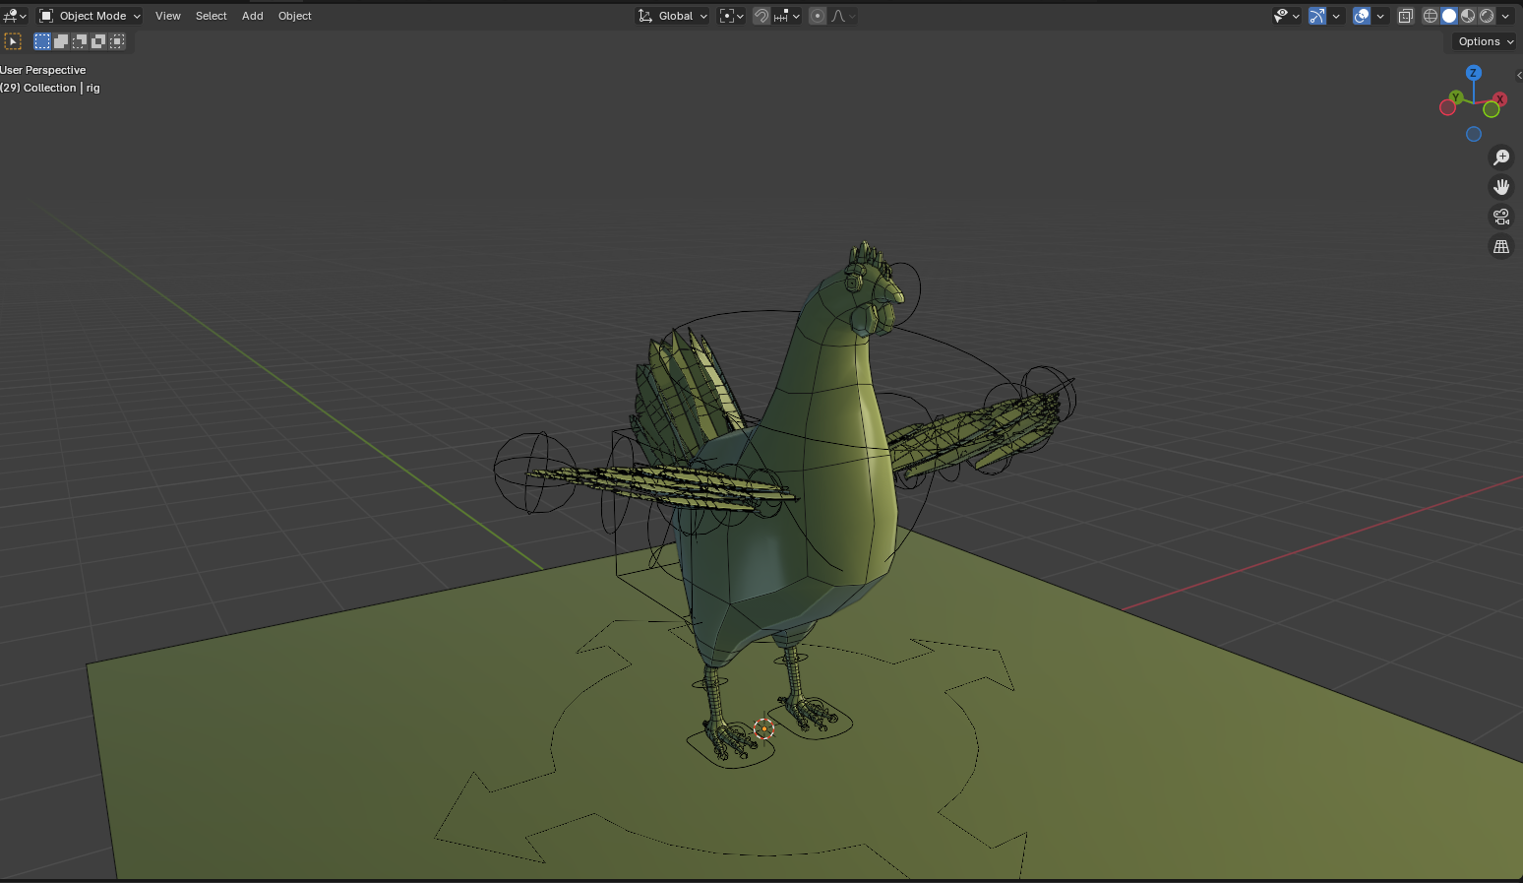Choose Set New Selection mode

(42, 41)
